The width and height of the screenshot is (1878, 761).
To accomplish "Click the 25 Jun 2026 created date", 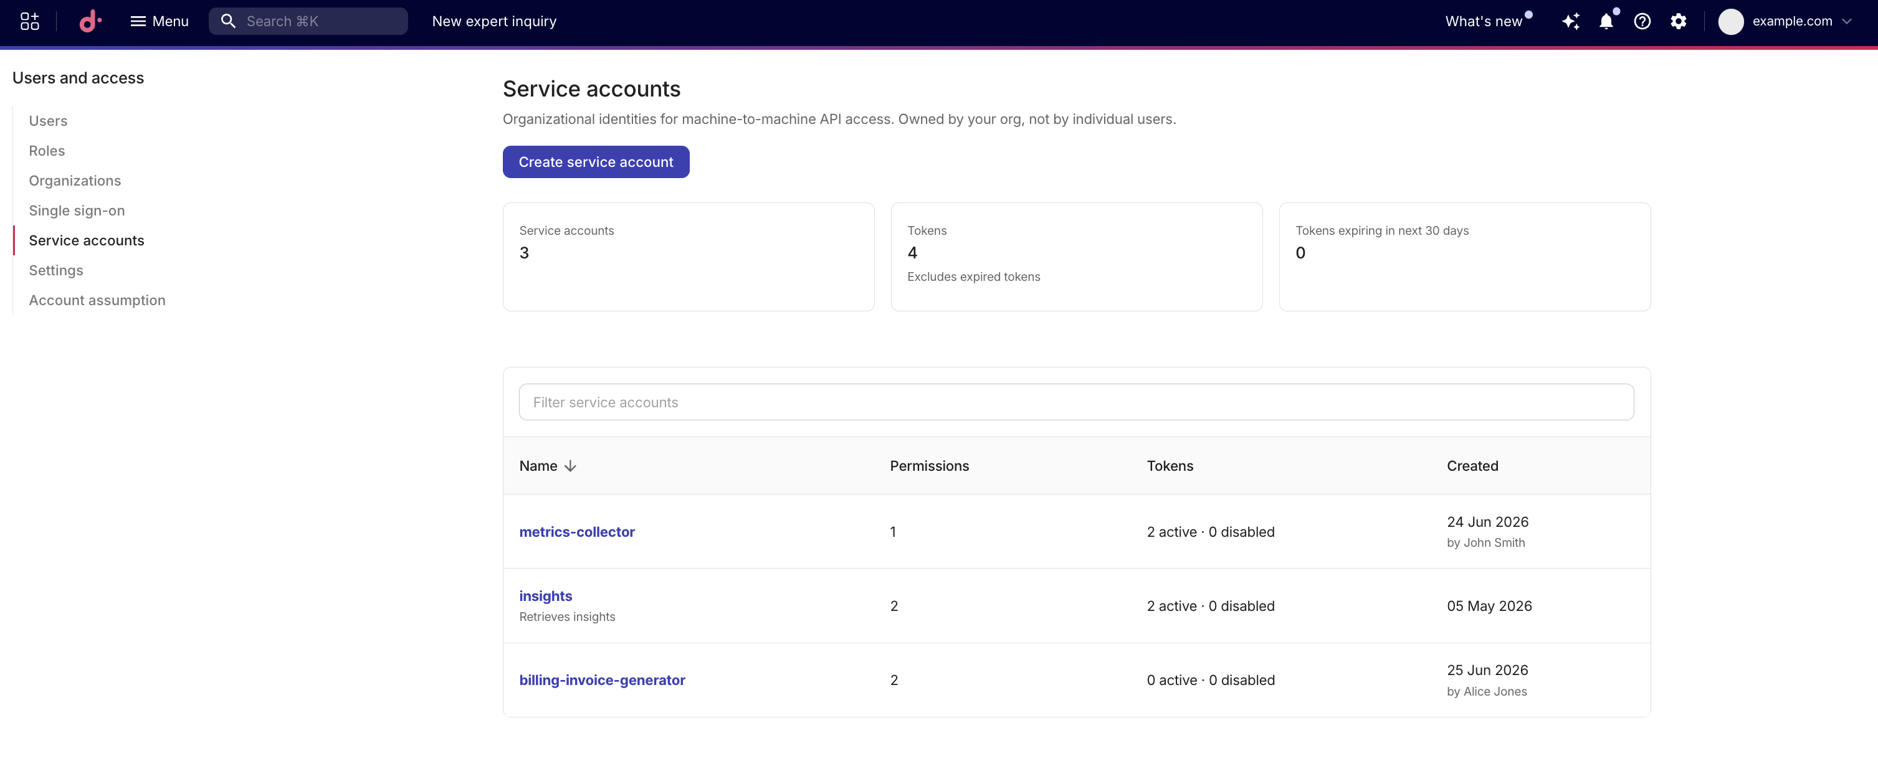I will point(1487,670).
